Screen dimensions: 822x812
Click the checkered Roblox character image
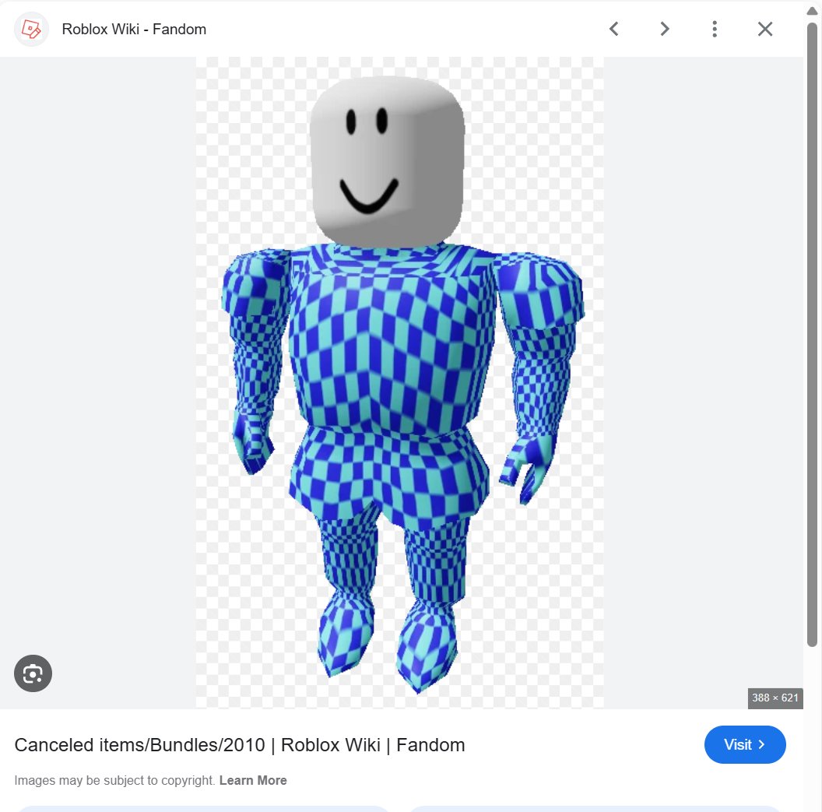coord(400,383)
